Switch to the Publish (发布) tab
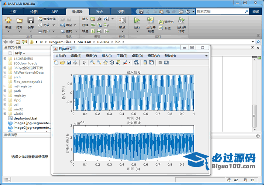Viewport: 264px width, 185px height. pos(100,11)
